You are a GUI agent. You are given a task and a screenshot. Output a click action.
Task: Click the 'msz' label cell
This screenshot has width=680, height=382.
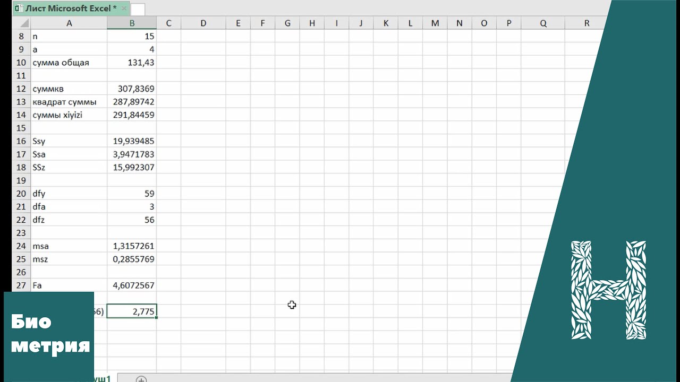click(x=69, y=259)
